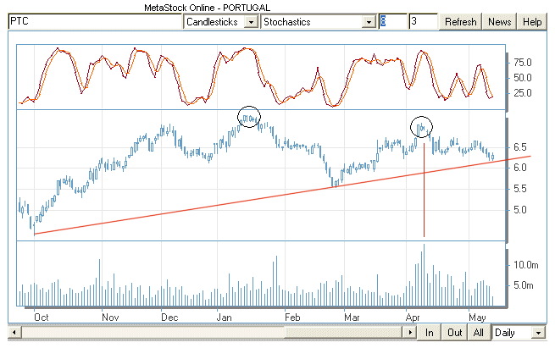Click the May label on the date axis

click(x=477, y=318)
